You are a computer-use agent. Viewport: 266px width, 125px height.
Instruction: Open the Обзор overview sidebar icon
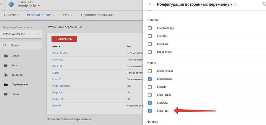tap(6, 56)
